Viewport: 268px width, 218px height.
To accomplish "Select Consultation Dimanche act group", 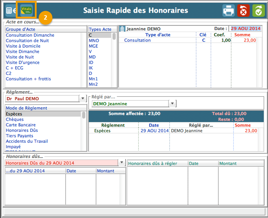I will tap(30, 35).
